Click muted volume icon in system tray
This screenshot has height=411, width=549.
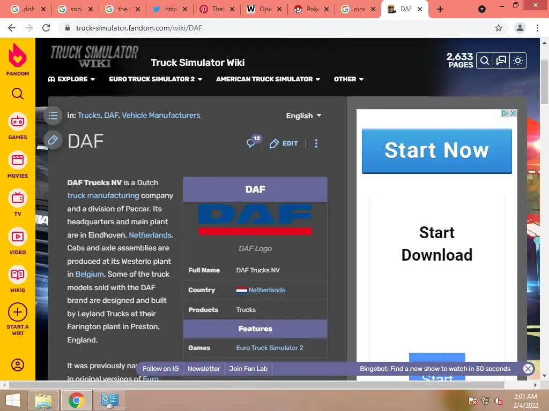coord(499,400)
